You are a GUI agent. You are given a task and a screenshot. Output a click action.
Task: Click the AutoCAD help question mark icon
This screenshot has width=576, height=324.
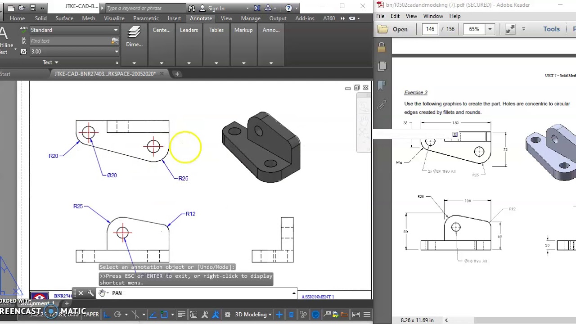[x=288, y=8]
